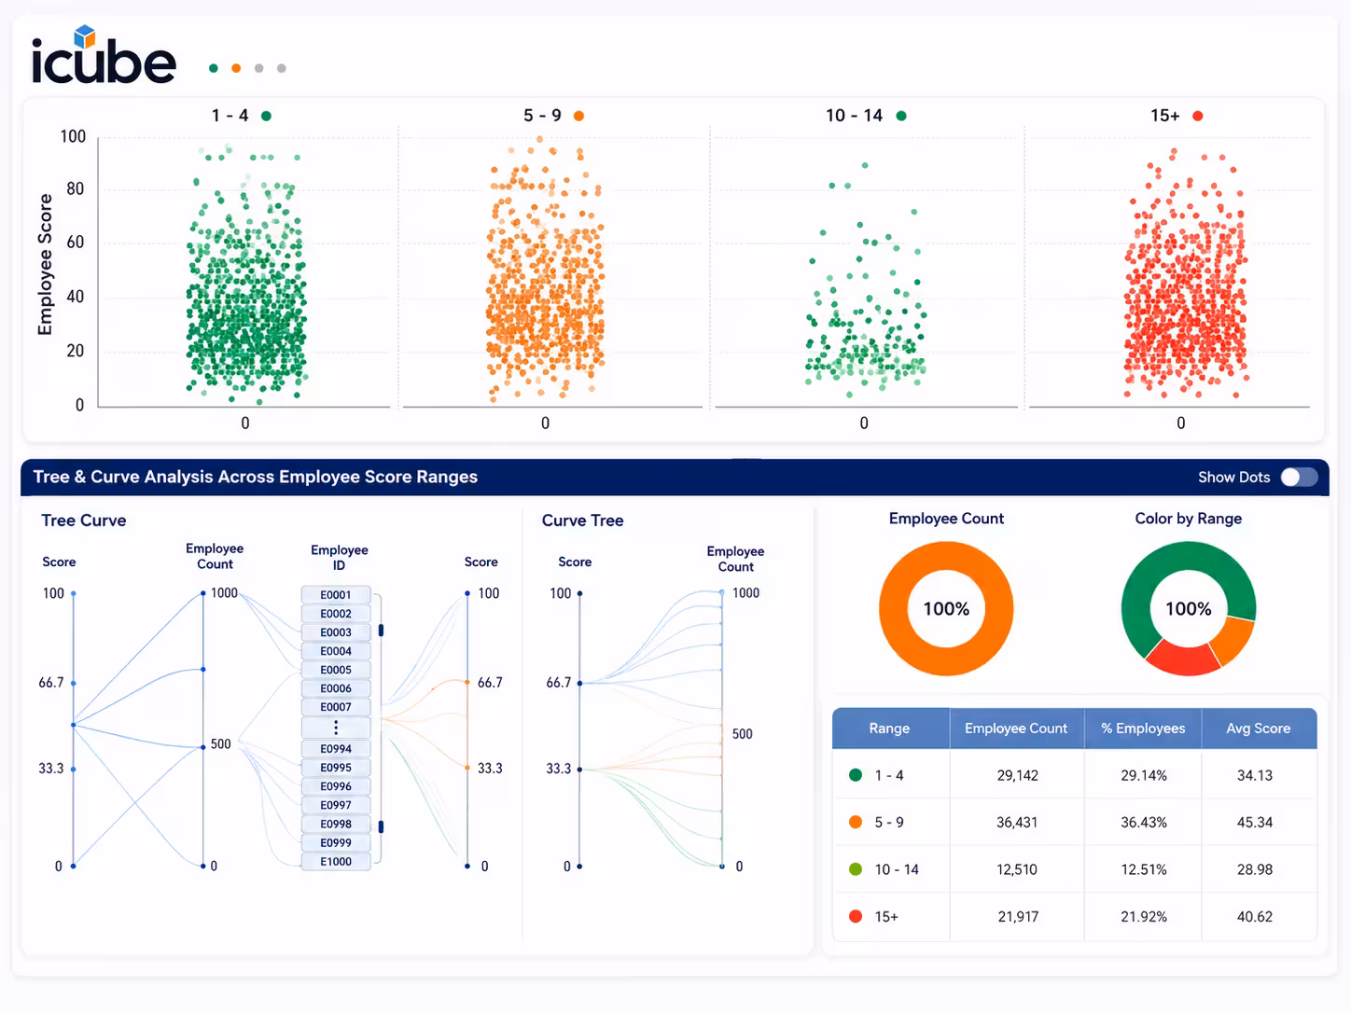Click the icube logo

pyautogui.click(x=104, y=56)
